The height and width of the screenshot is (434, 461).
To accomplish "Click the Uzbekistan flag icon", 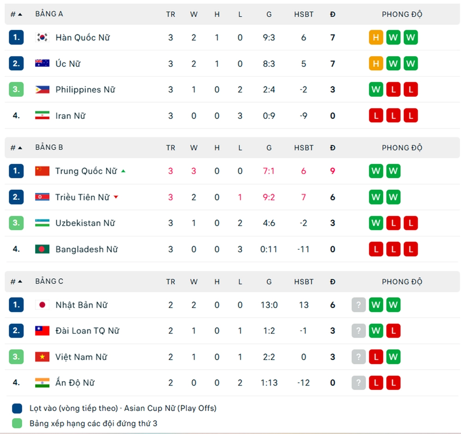I will [x=42, y=223].
